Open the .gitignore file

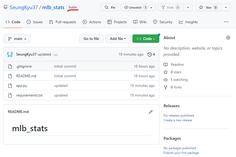pyautogui.click(x=24, y=67)
